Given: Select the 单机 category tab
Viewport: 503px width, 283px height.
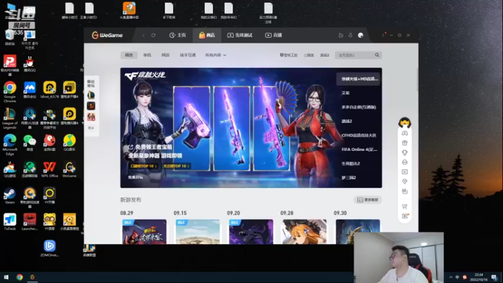Looking at the screenshot, I should (147, 55).
